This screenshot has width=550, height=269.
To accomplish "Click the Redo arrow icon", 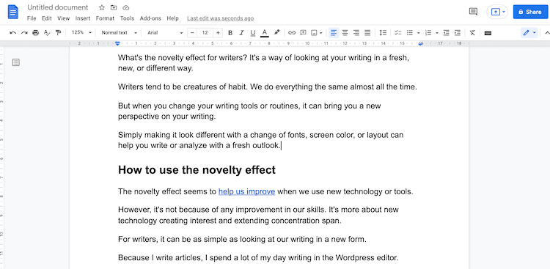I will click(x=24, y=32).
